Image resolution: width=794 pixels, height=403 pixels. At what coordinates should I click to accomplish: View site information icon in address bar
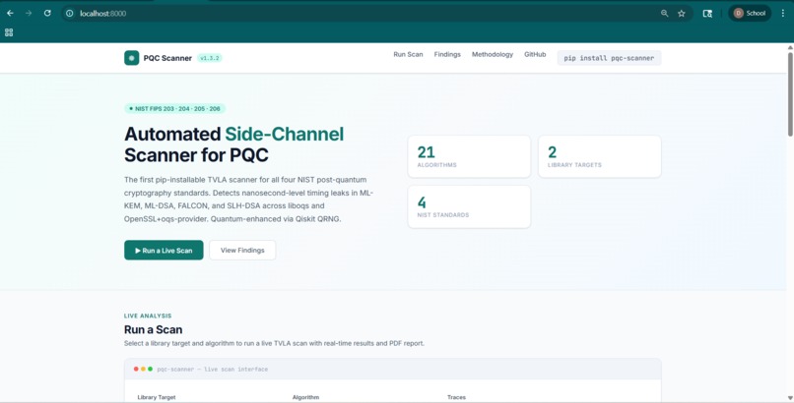click(70, 14)
